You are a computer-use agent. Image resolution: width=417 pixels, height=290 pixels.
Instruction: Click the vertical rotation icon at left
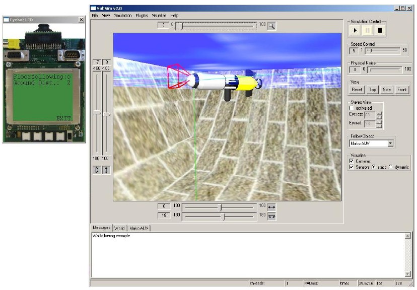pos(97,170)
